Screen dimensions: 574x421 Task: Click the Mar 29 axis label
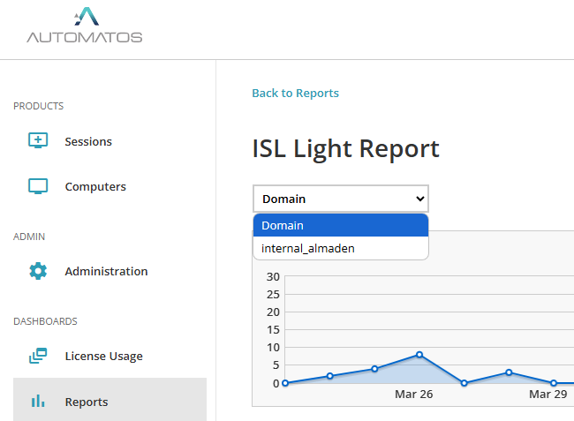pyautogui.click(x=548, y=394)
